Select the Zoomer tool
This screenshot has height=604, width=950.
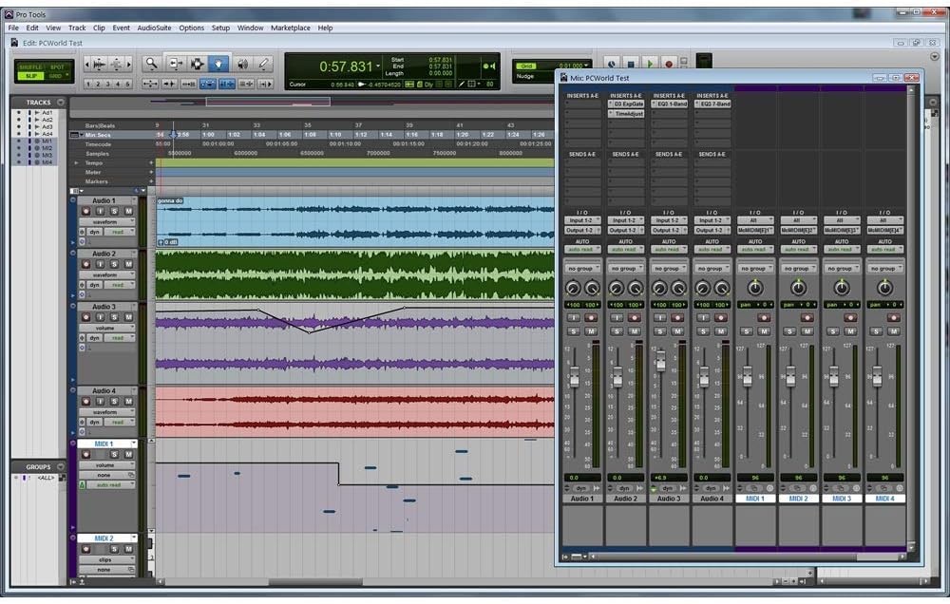click(152, 63)
